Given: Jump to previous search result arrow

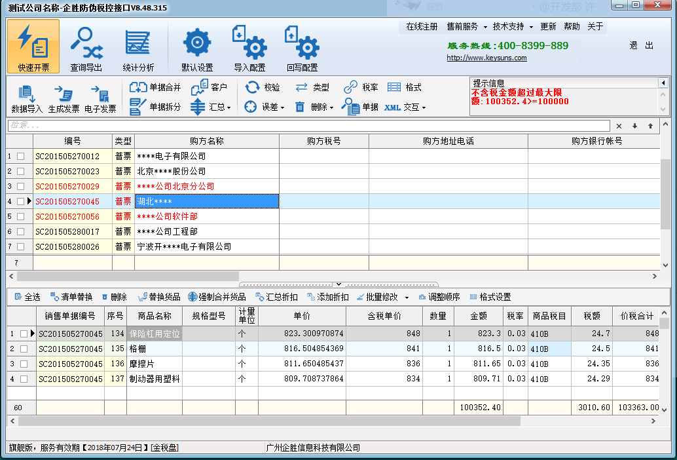Looking at the screenshot, I should click(650, 126).
